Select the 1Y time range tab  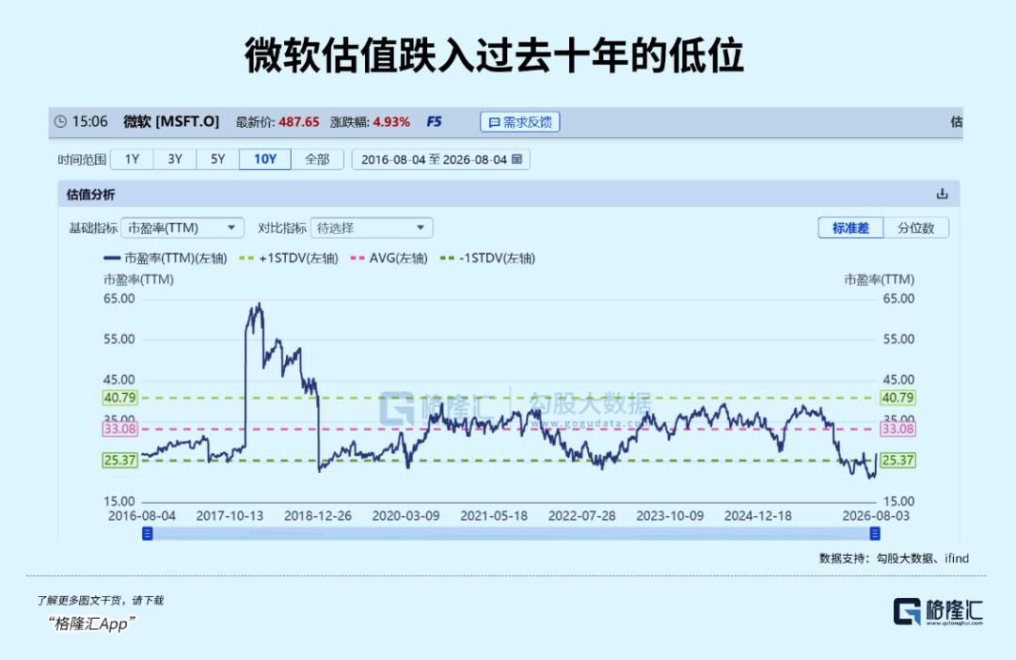tap(133, 159)
